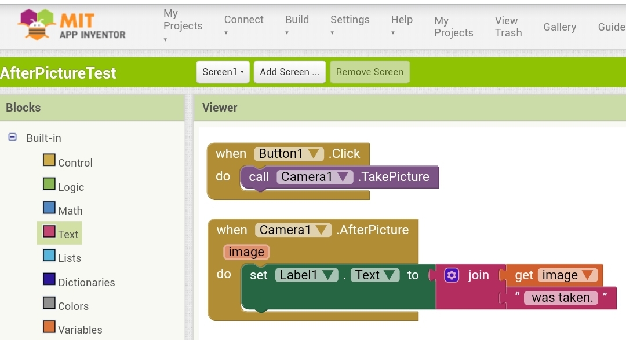Open the Lists blocks category icon
This screenshot has height=340, width=626.
[x=49, y=256]
